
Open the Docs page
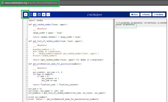(135, 14)
